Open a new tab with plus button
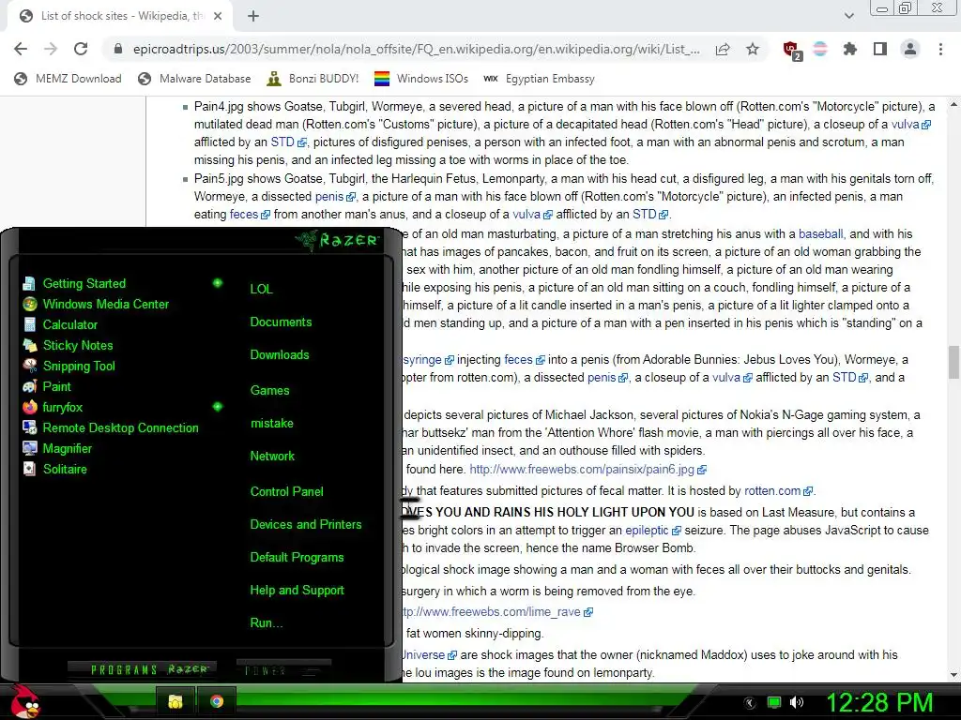 click(x=253, y=16)
